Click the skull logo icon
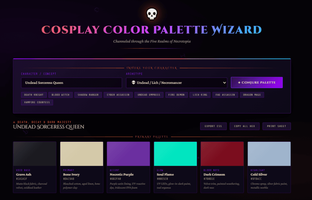This screenshot has width=312, height=200. [151, 14]
